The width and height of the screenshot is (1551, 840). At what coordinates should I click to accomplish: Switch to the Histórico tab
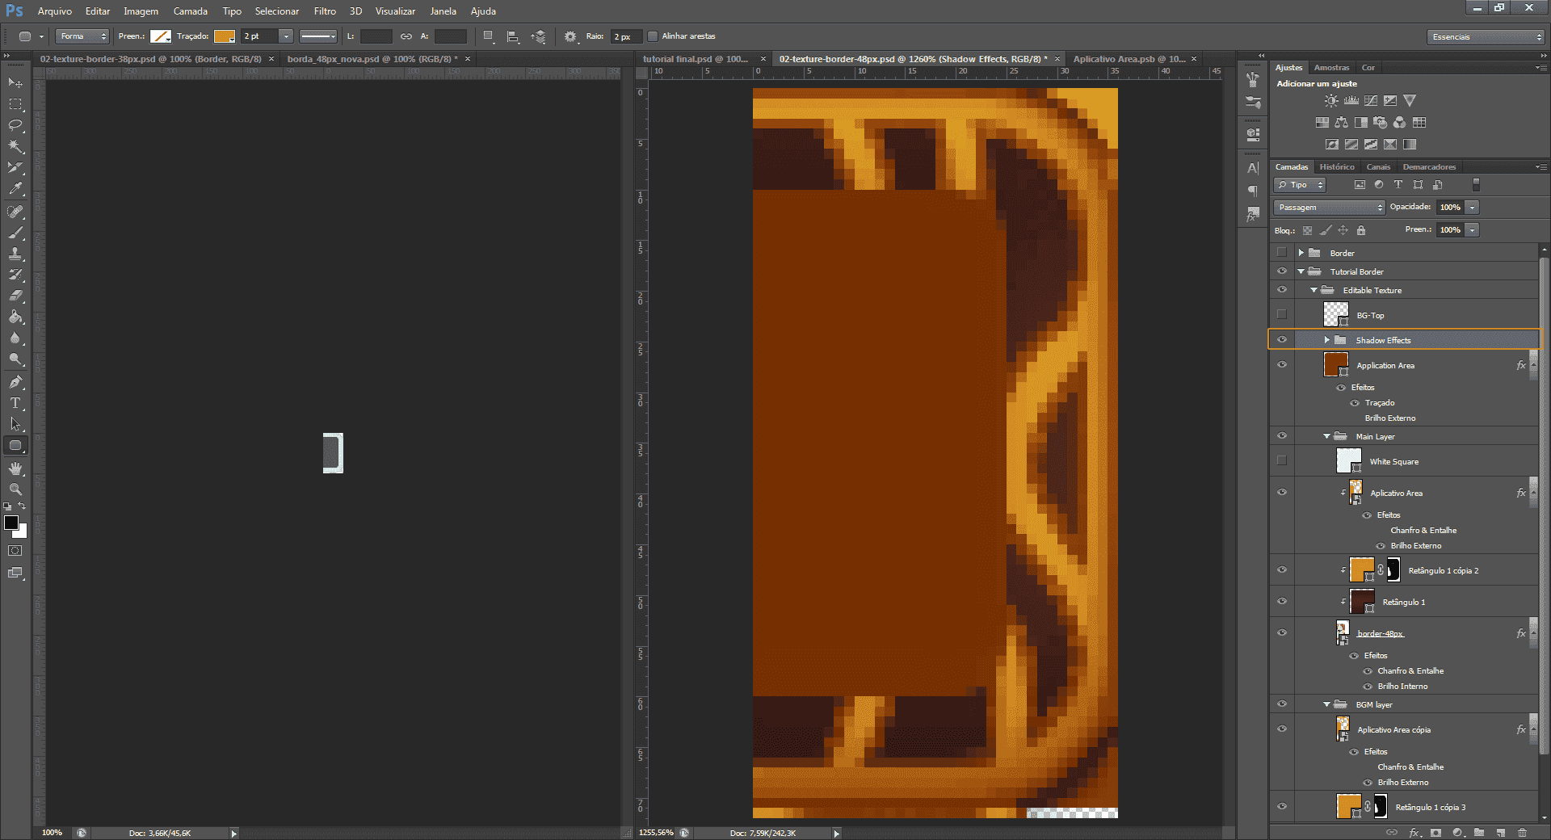click(1337, 167)
